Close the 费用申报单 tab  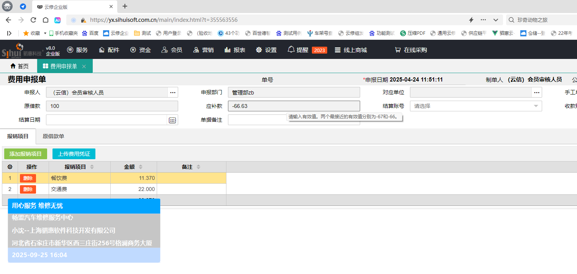[84, 67]
